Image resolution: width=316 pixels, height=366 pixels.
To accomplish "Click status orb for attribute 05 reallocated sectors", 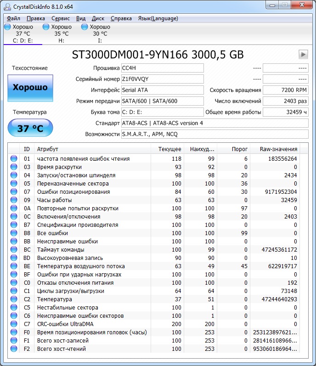I will coord(14,184).
